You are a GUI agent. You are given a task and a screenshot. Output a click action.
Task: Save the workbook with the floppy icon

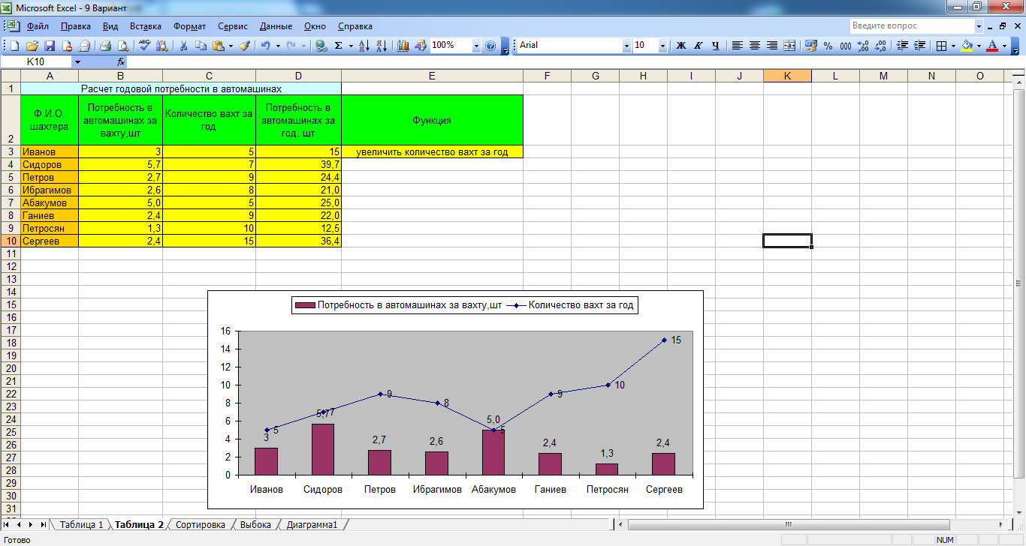[50, 46]
